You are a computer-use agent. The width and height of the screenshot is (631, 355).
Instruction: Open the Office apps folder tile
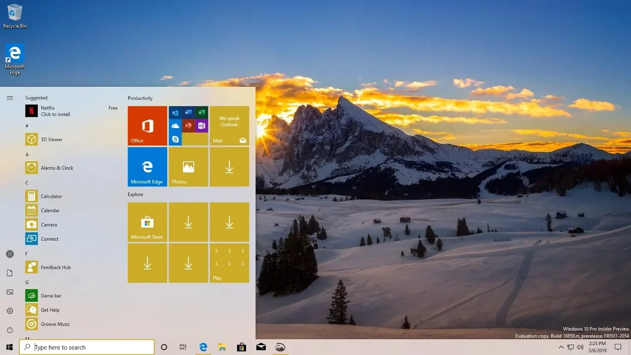pyautogui.click(x=188, y=126)
